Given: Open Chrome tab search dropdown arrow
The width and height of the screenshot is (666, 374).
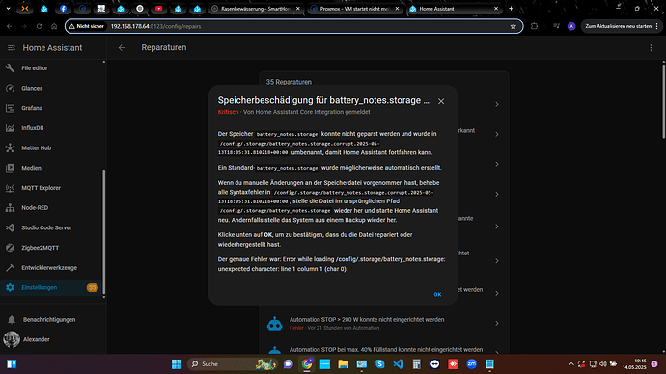Looking at the screenshot, I should point(8,9).
